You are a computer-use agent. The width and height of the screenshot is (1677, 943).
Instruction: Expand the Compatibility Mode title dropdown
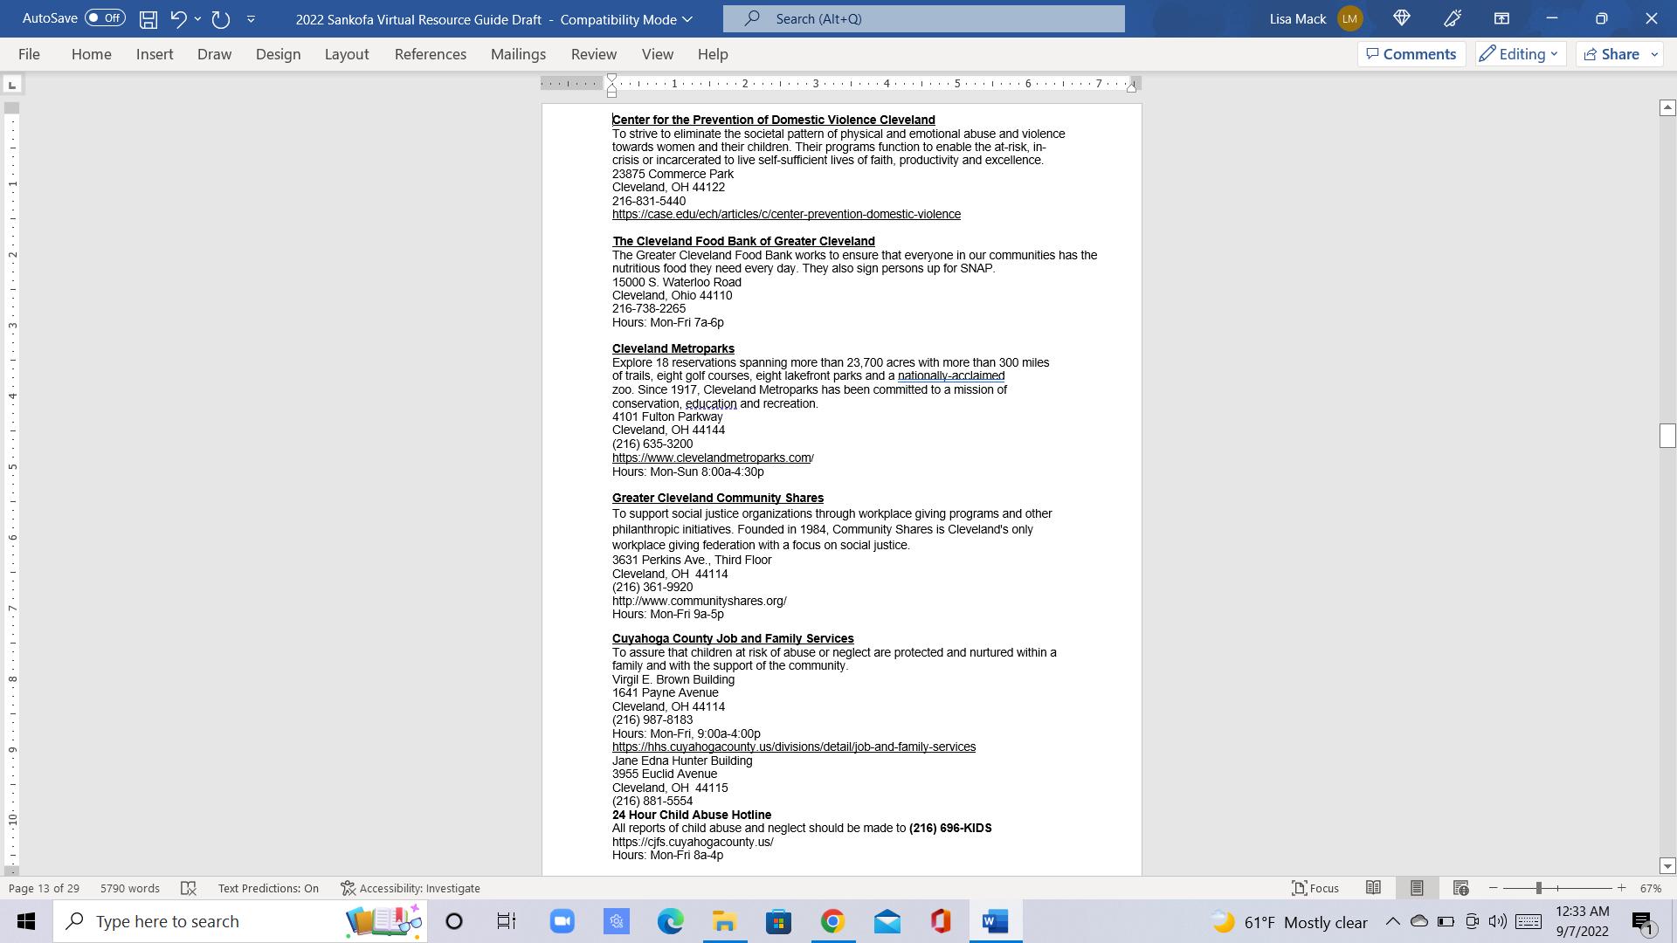pyautogui.click(x=687, y=19)
